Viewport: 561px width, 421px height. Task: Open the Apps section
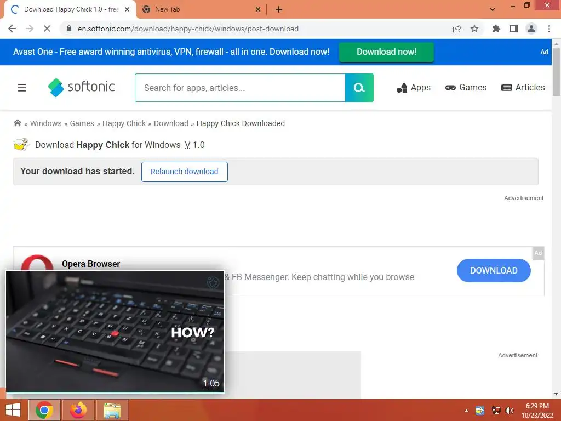pos(413,88)
